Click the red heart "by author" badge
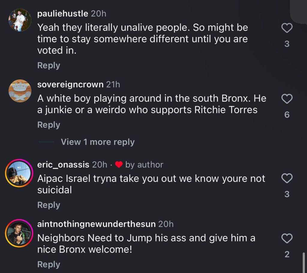Viewport: 307px width, 273px height. (x=119, y=165)
